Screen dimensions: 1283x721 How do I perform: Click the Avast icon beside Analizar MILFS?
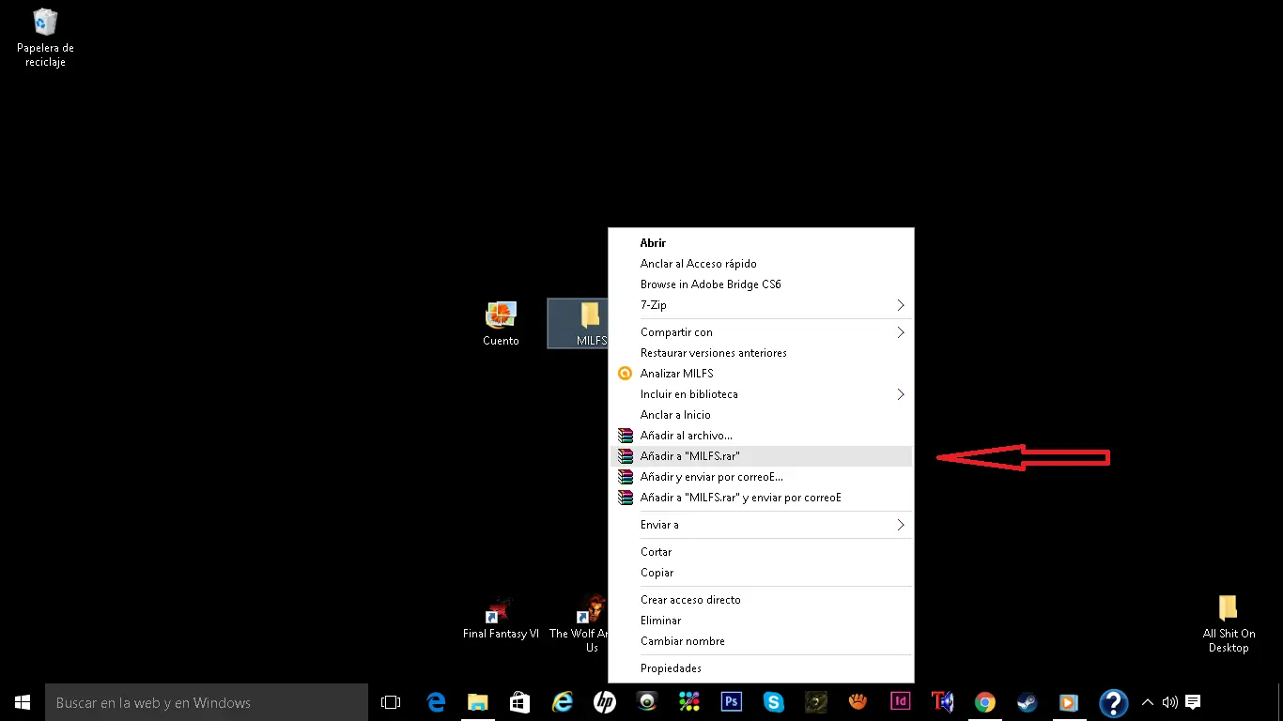point(625,373)
